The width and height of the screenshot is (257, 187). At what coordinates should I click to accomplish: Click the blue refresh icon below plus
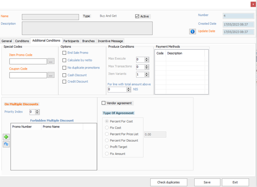[x=6, y=144]
